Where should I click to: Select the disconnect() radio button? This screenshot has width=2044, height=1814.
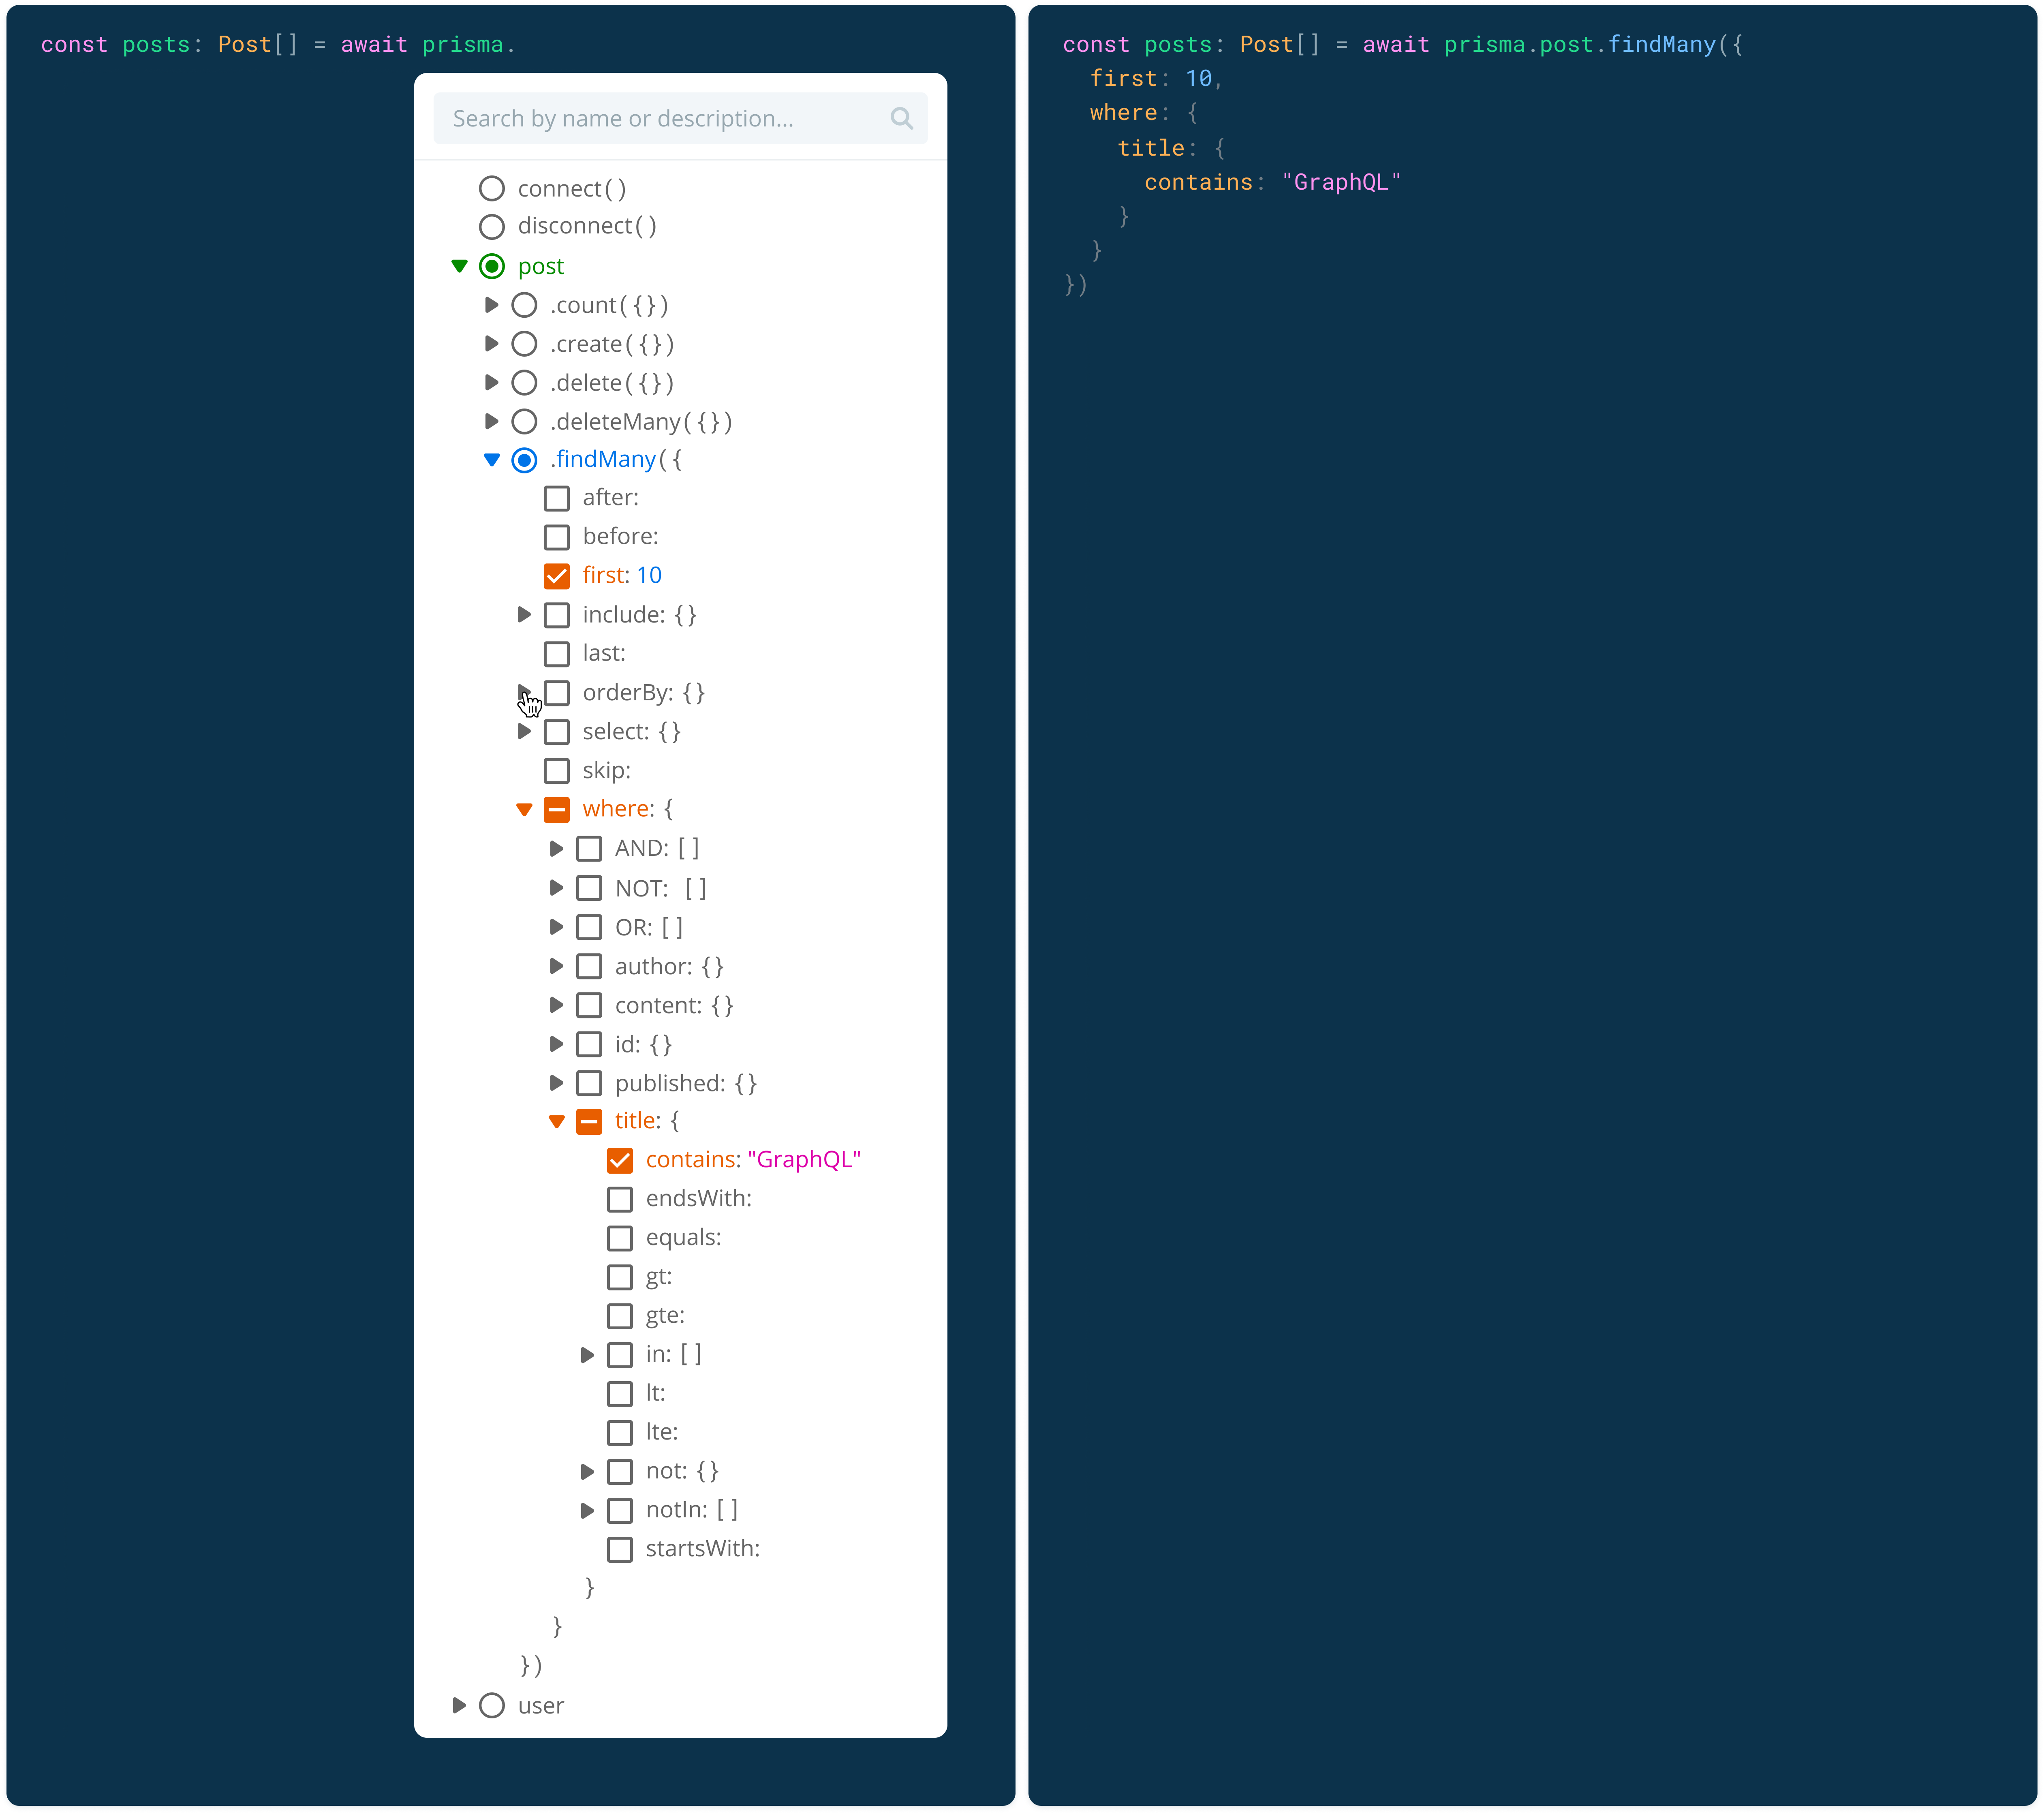492,226
